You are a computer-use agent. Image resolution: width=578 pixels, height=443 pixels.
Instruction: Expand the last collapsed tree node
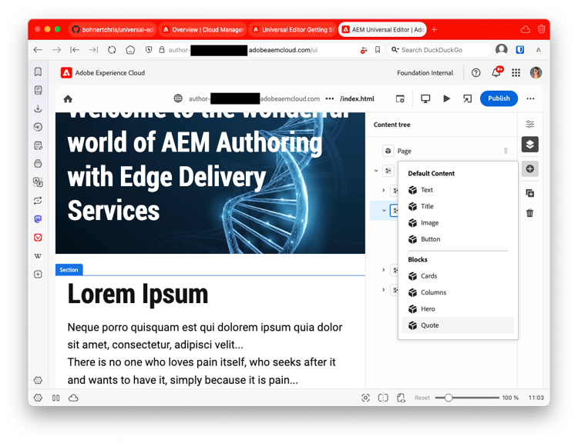pos(383,290)
